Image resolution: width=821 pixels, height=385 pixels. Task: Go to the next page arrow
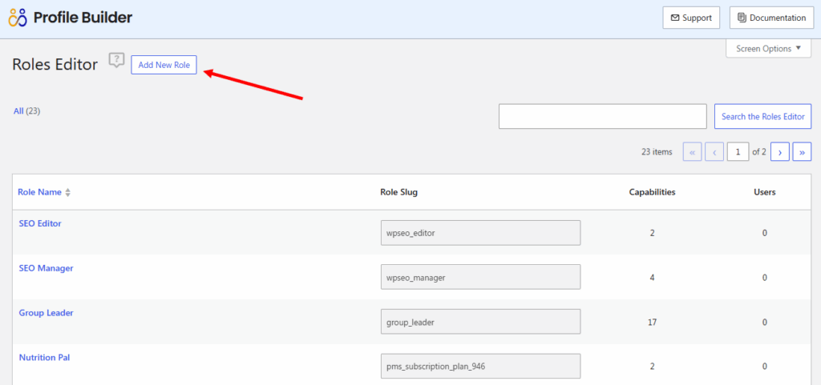click(x=780, y=151)
